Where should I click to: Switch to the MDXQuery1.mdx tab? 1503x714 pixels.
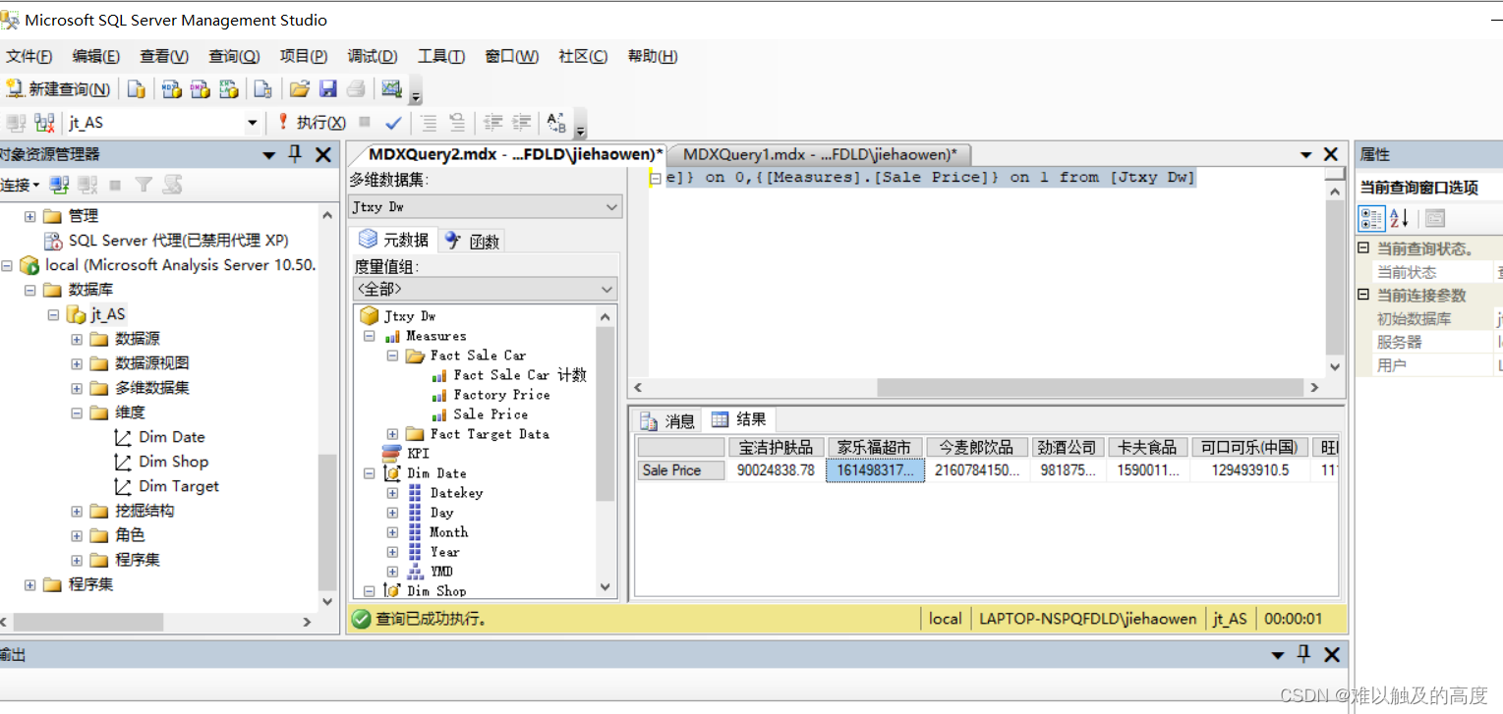[x=820, y=154]
